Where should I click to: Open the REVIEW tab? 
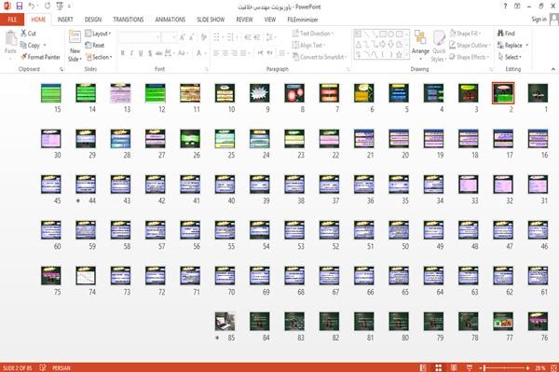coord(244,20)
